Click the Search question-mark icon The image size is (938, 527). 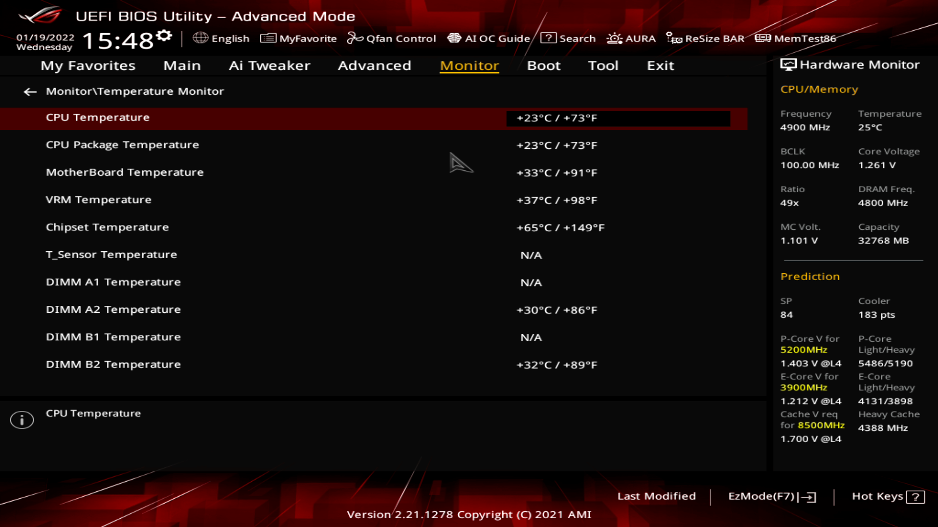tap(548, 38)
